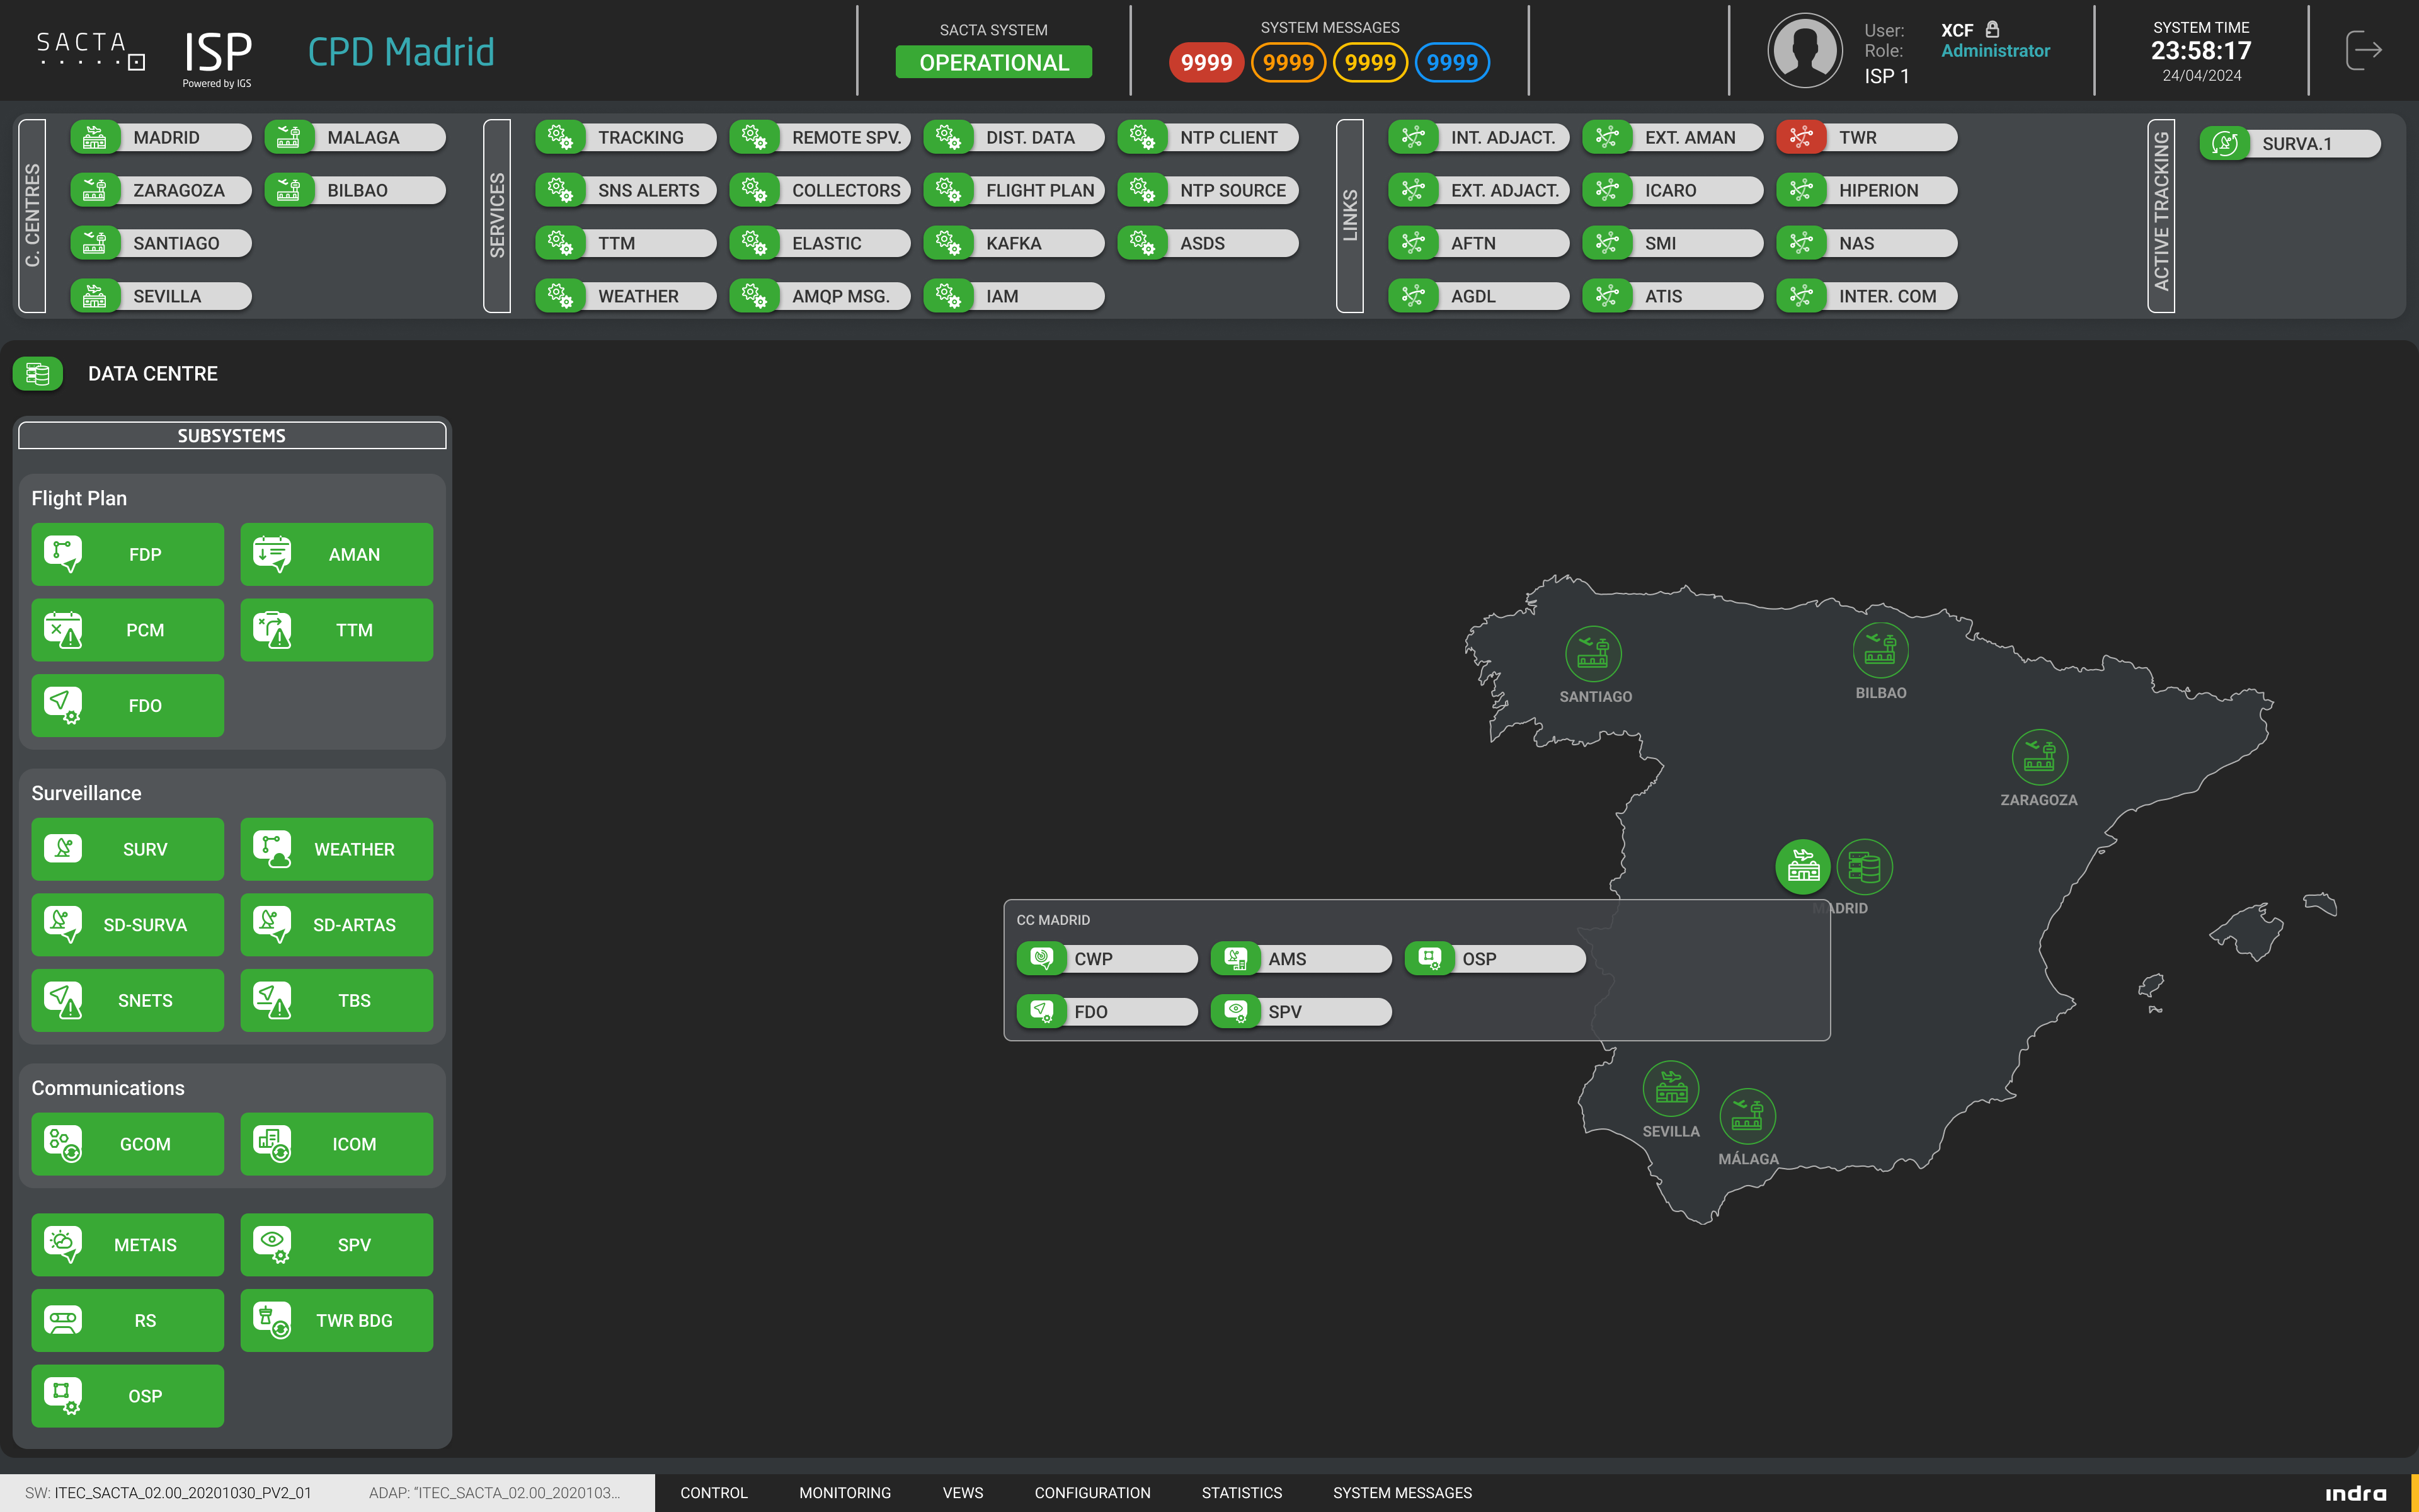Open the FDP subsystem tile

(x=128, y=554)
